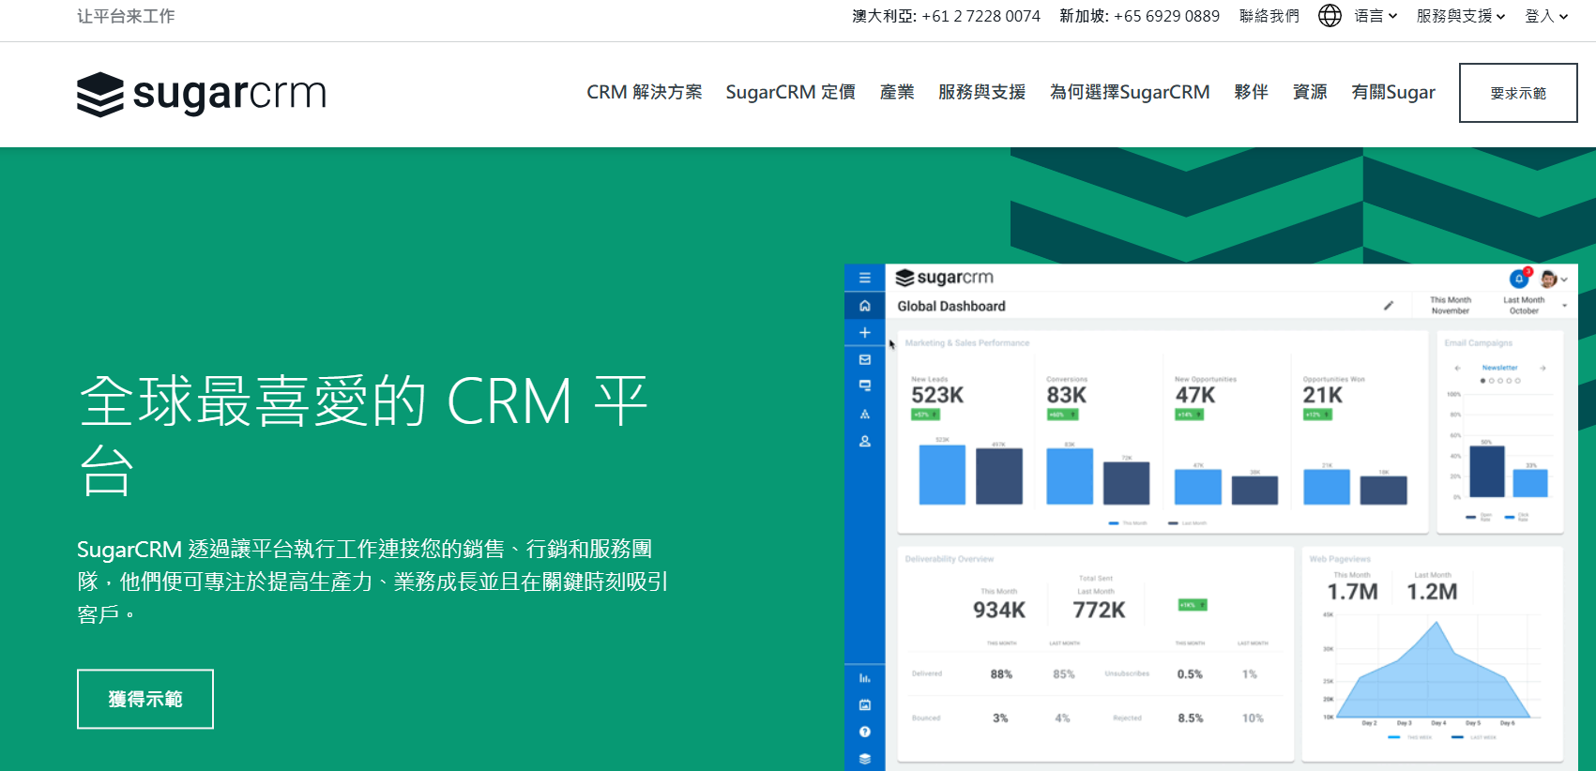Click the 獲得示範 button

pos(145,699)
